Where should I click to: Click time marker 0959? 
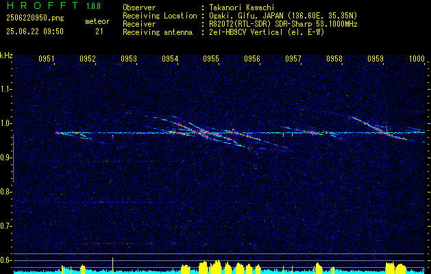[375, 58]
